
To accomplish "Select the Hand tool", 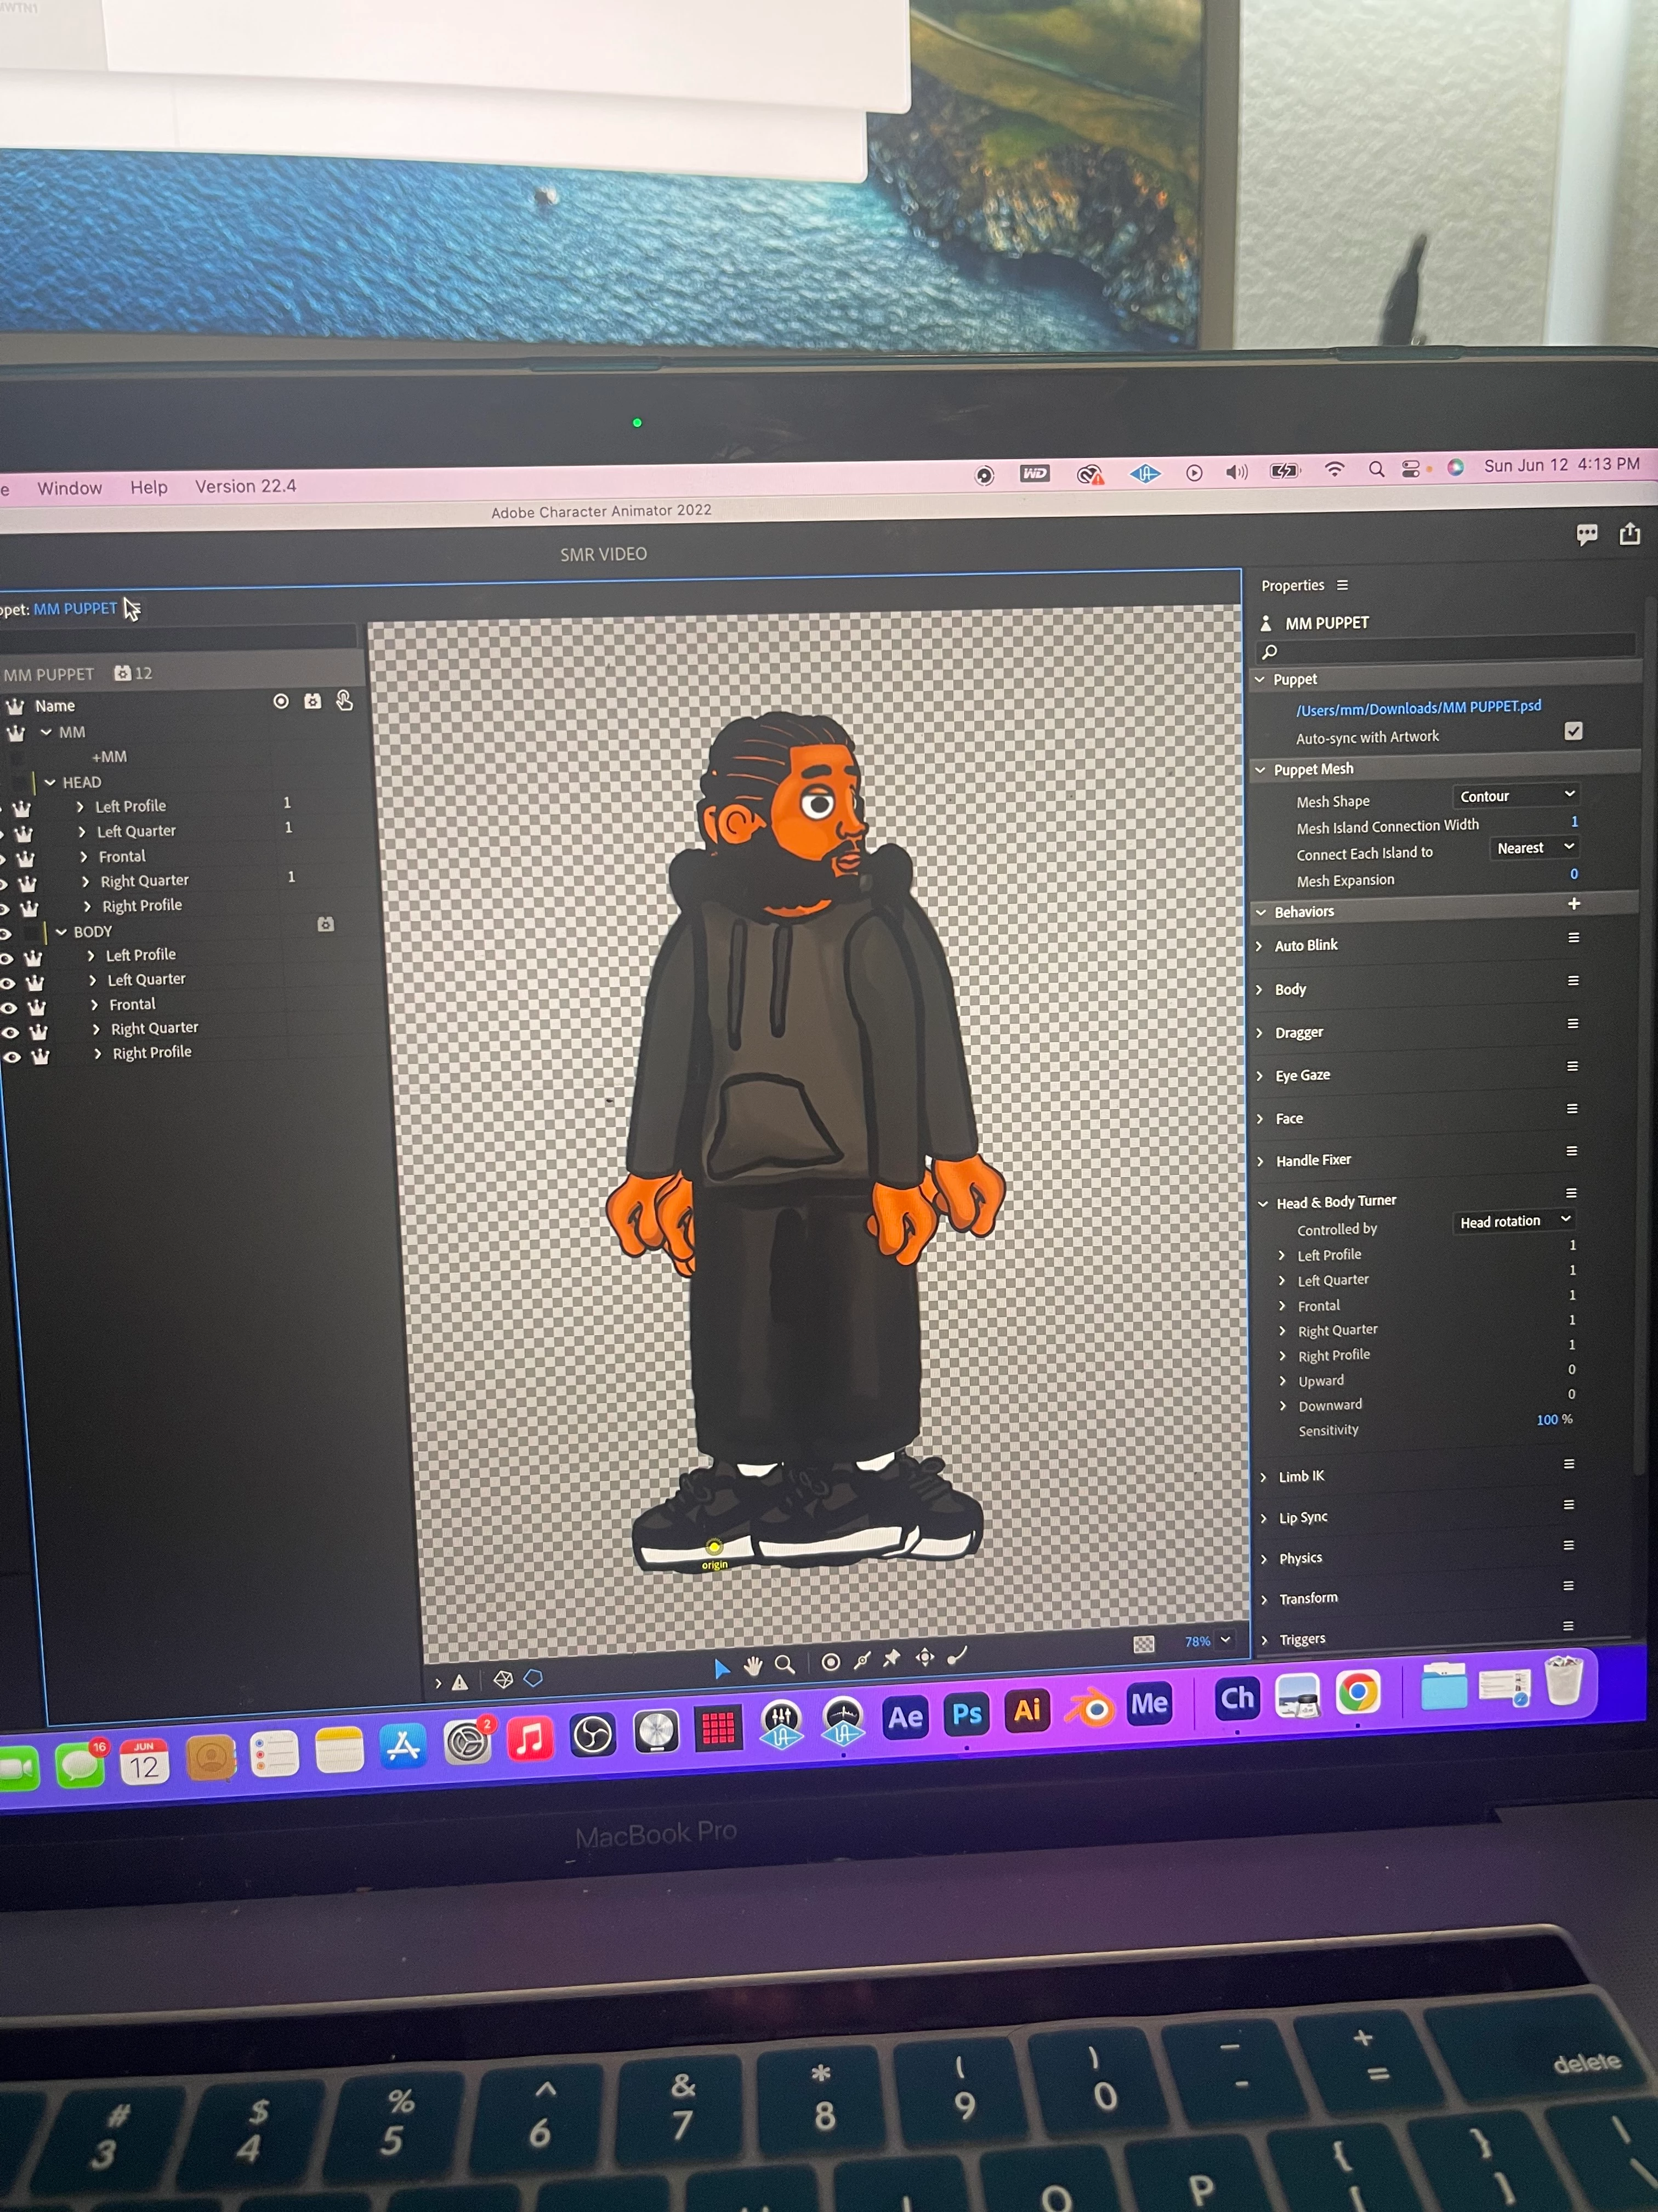I will [x=753, y=1665].
